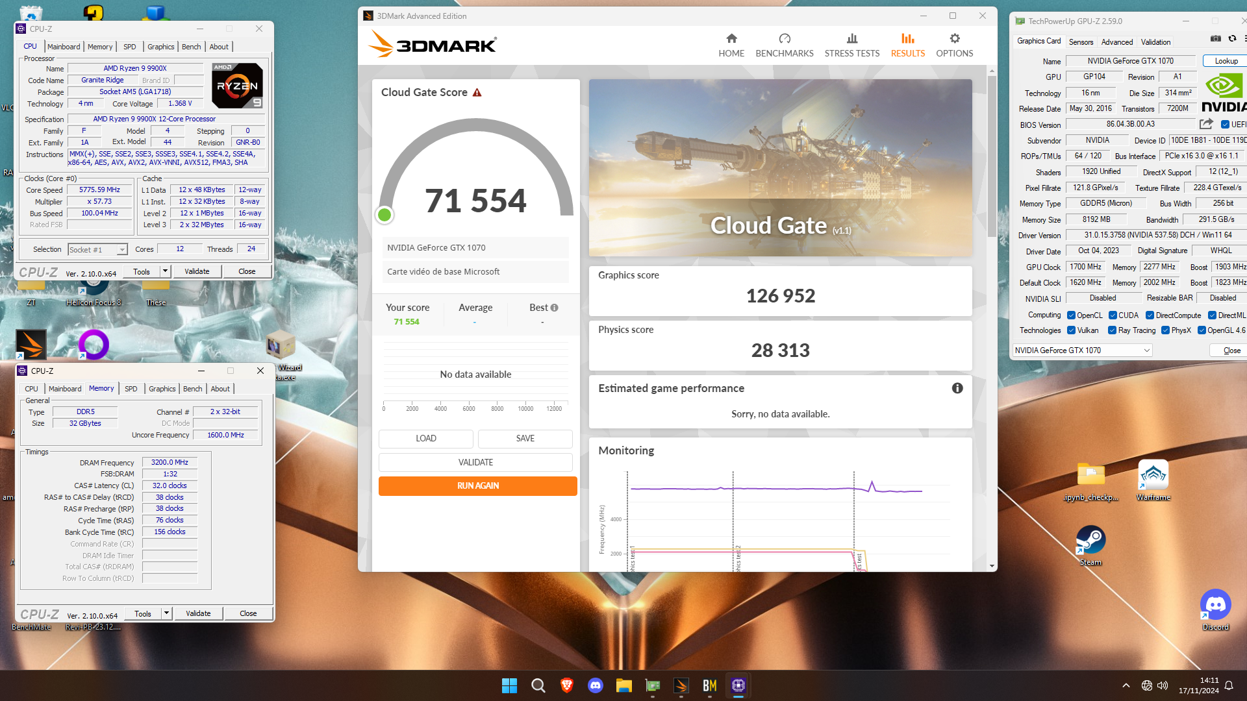Open Discord desktop shortcut
The image size is (1247, 701).
click(x=1216, y=610)
